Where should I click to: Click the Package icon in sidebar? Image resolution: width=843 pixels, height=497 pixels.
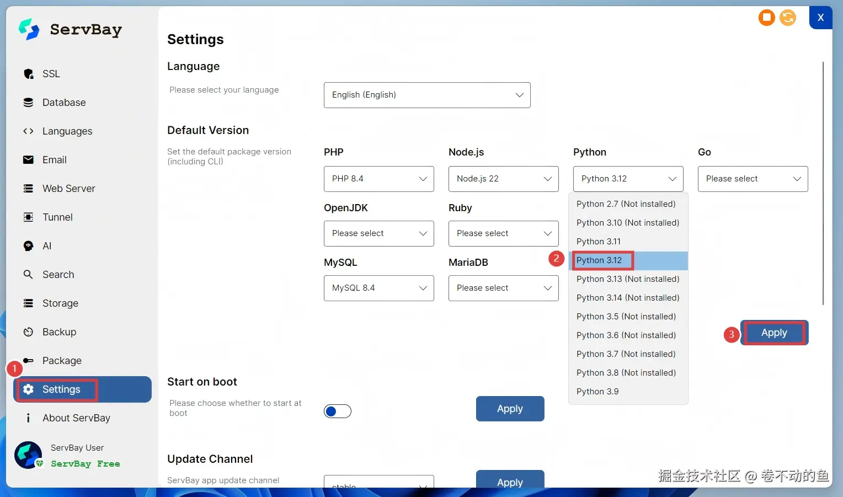pyautogui.click(x=28, y=361)
